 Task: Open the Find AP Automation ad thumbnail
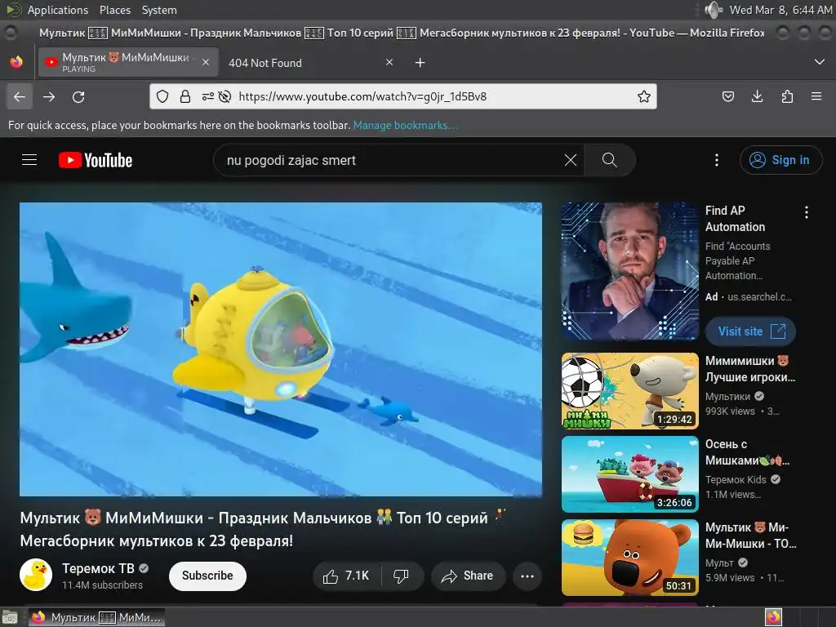pos(629,271)
